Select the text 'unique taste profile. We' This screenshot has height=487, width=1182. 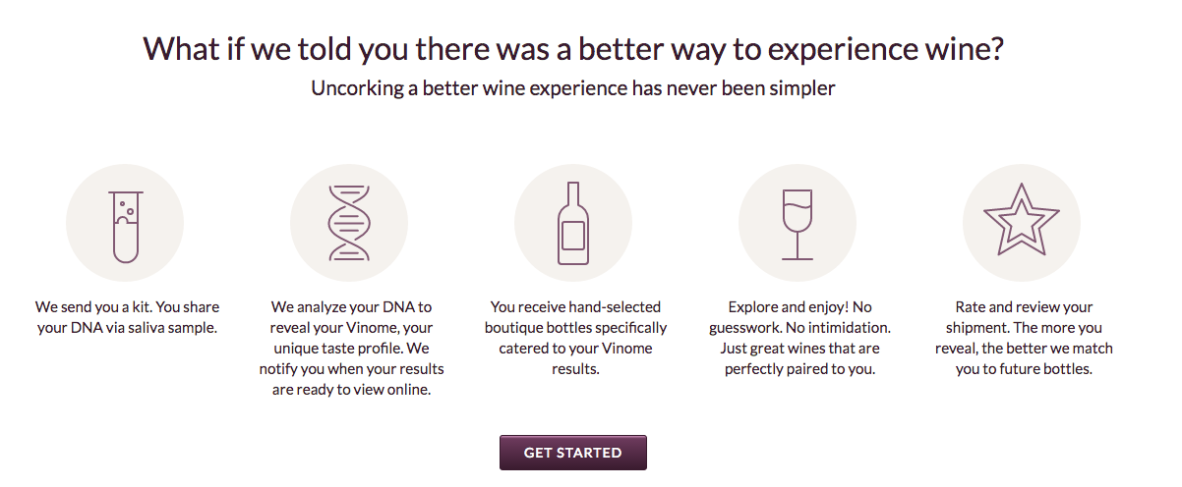pyautogui.click(x=352, y=349)
